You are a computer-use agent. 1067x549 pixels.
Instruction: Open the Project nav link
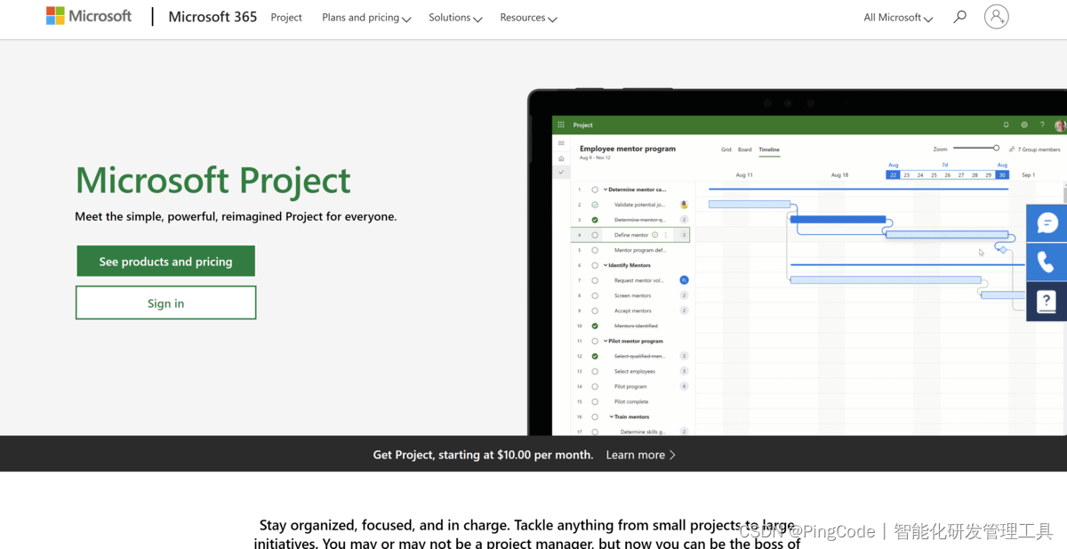pyautogui.click(x=286, y=18)
